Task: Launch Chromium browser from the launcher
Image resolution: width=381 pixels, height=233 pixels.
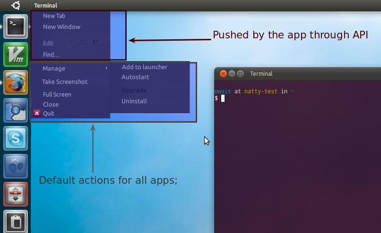Action: pyautogui.click(x=16, y=110)
